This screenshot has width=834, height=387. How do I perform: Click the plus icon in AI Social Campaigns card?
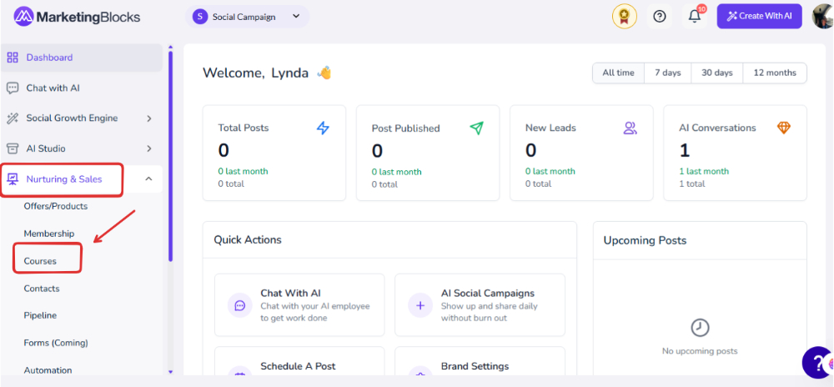pyautogui.click(x=420, y=305)
